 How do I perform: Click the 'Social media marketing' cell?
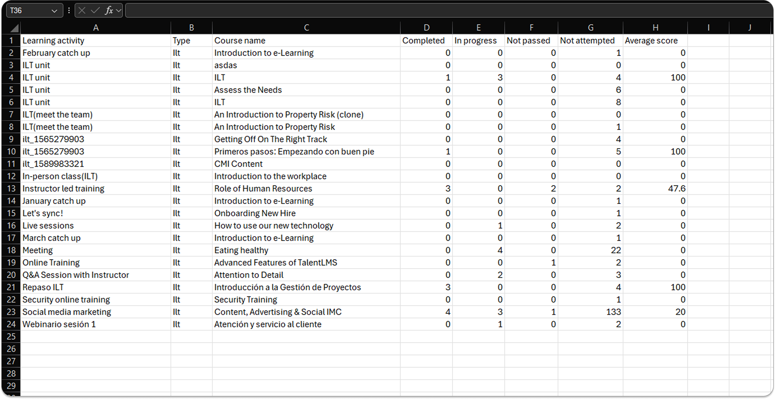[x=96, y=312]
